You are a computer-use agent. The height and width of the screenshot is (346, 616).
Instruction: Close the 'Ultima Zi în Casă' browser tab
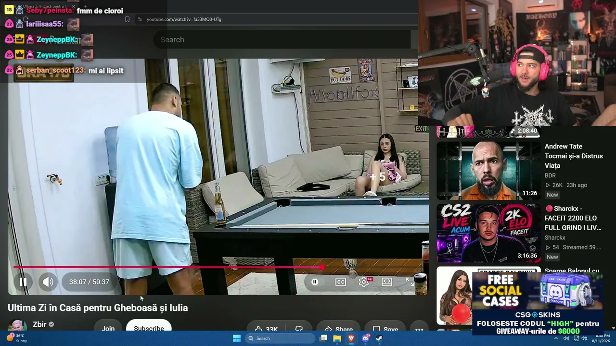click(73, 6)
